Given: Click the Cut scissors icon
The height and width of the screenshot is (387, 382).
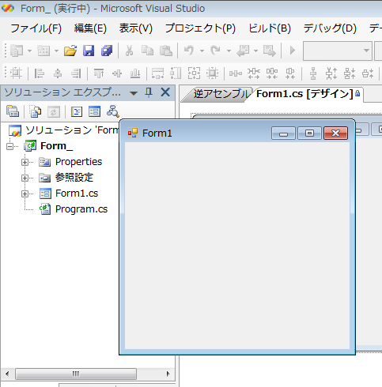Looking at the screenshot, I should [x=129, y=51].
